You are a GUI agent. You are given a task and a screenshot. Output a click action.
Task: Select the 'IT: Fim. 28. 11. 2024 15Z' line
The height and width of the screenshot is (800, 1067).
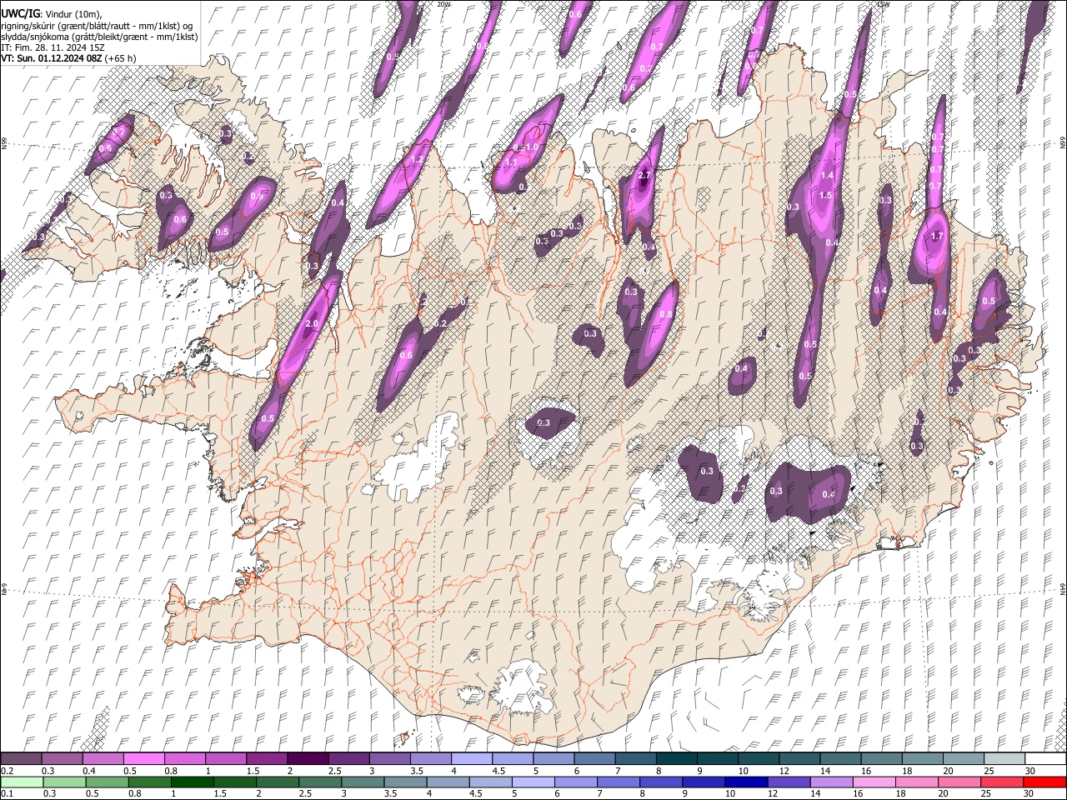(53, 47)
